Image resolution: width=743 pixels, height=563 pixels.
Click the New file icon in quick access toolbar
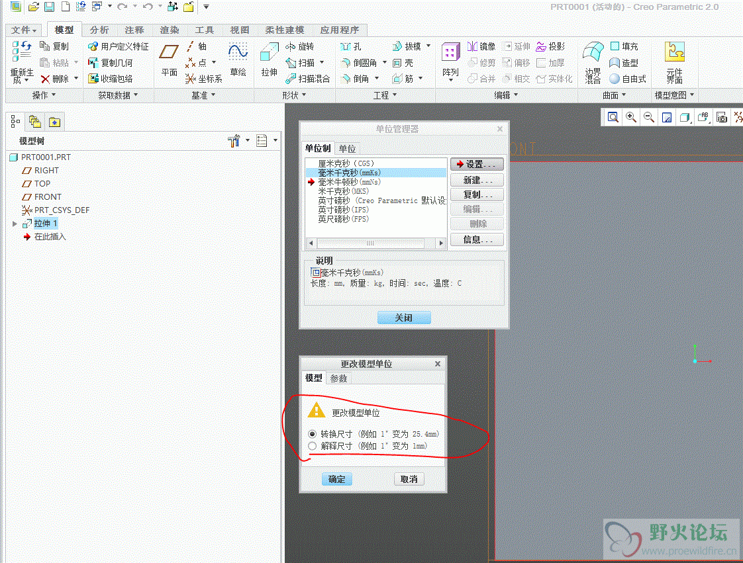pyautogui.click(x=66, y=7)
